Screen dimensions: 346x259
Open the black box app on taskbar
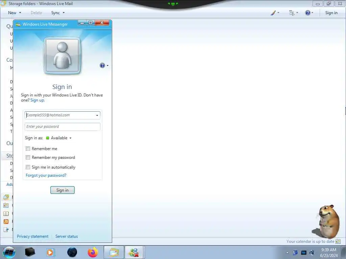(x=30, y=252)
